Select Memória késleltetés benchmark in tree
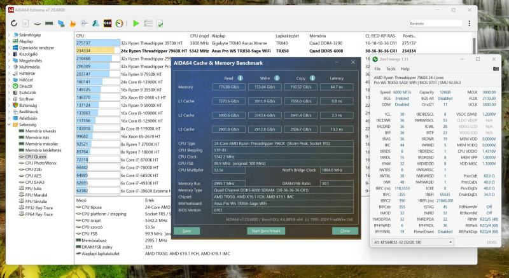 43,150
